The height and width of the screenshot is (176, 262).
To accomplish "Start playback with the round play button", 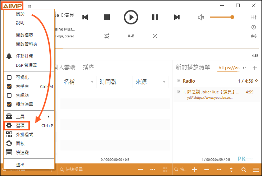I will point(131,17).
